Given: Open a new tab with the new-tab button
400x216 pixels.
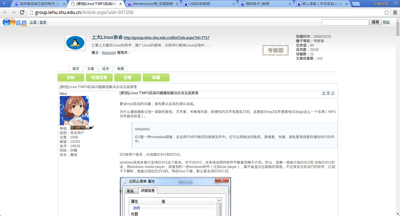Looking at the screenshot, I should click(356, 4).
